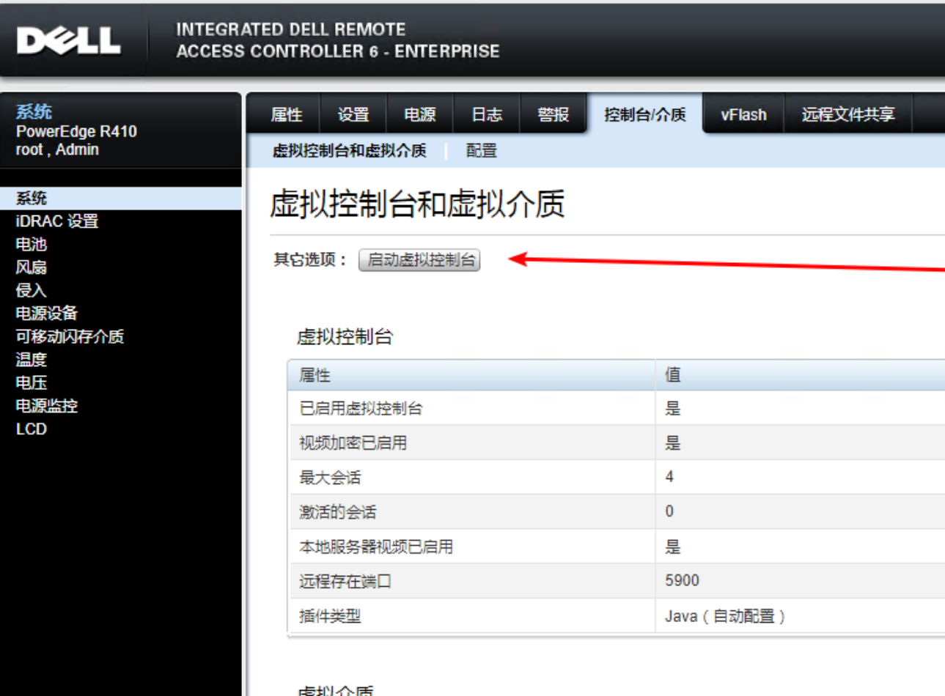945x696 pixels.
Task: Click the Dell logo
Action: (x=68, y=41)
